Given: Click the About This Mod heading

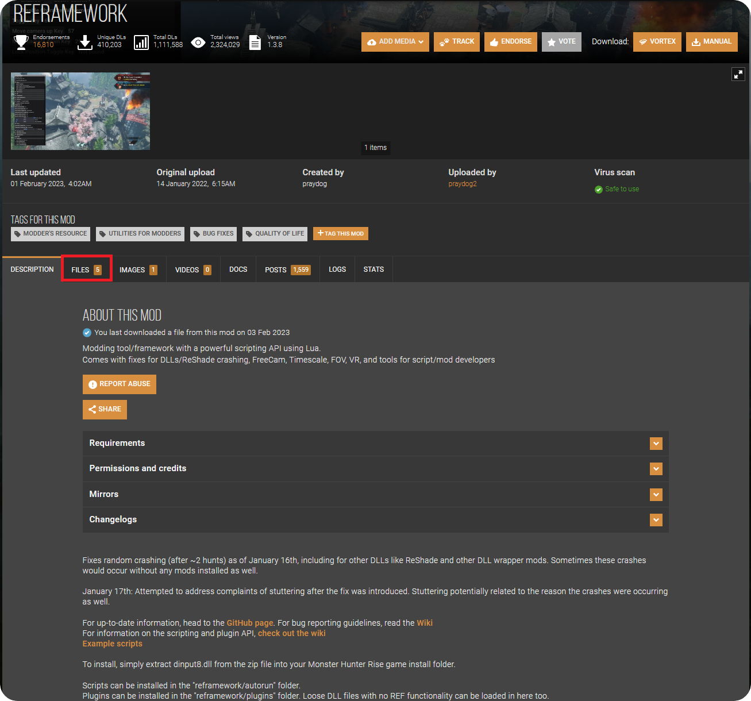Looking at the screenshot, I should (122, 315).
